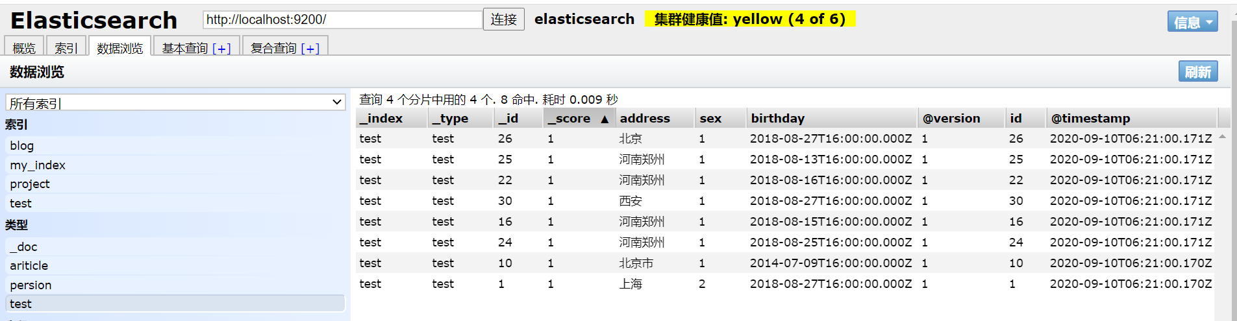Click the _score sort arrow icon
1237x321 pixels.
pos(605,119)
